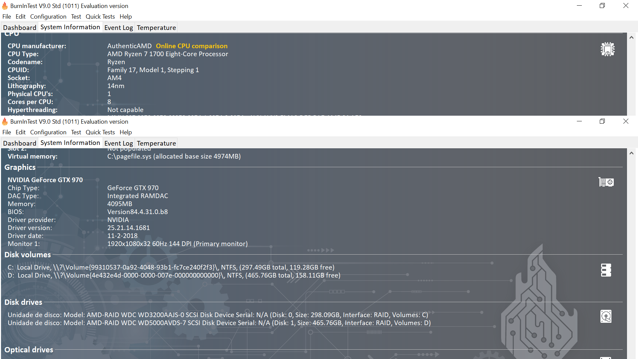Click 'NVIDIA GeForce GTX 970' heading

pyautogui.click(x=45, y=180)
